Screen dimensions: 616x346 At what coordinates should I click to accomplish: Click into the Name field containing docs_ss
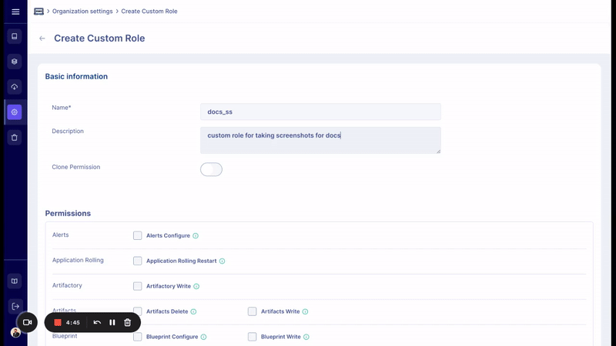point(320,111)
